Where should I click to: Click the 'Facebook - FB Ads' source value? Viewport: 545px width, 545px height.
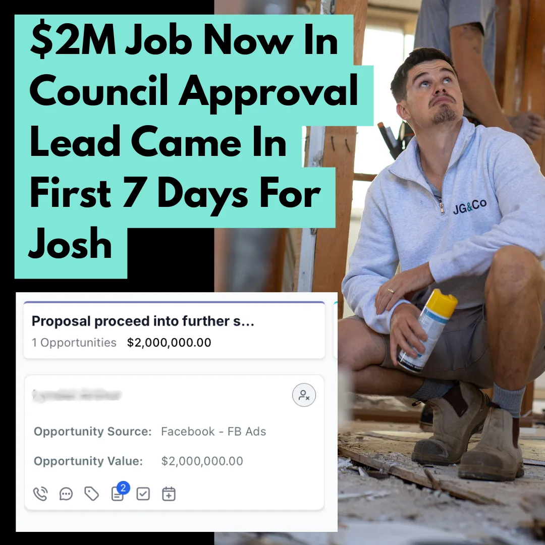click(214, 431)
